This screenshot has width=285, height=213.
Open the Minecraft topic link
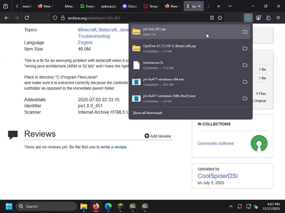(x=88, y=30)
